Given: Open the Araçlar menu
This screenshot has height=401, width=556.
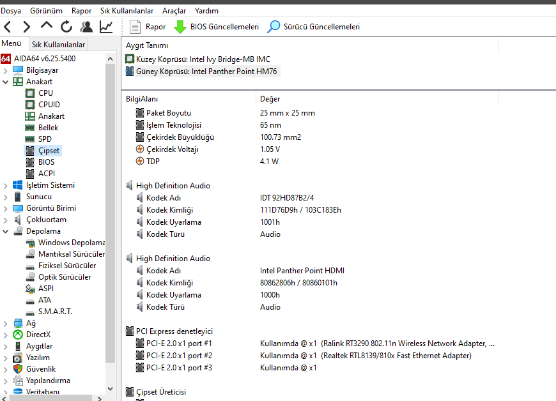Looking at the screenshot, I should click(174, 11).
